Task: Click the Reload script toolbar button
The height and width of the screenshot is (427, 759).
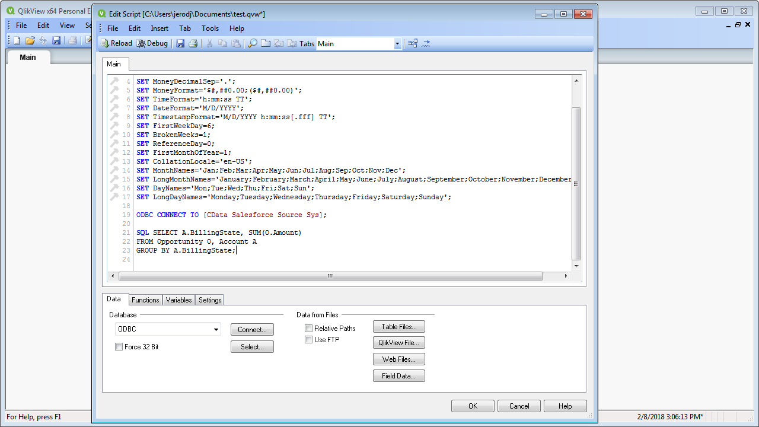Action: point(116,43)
